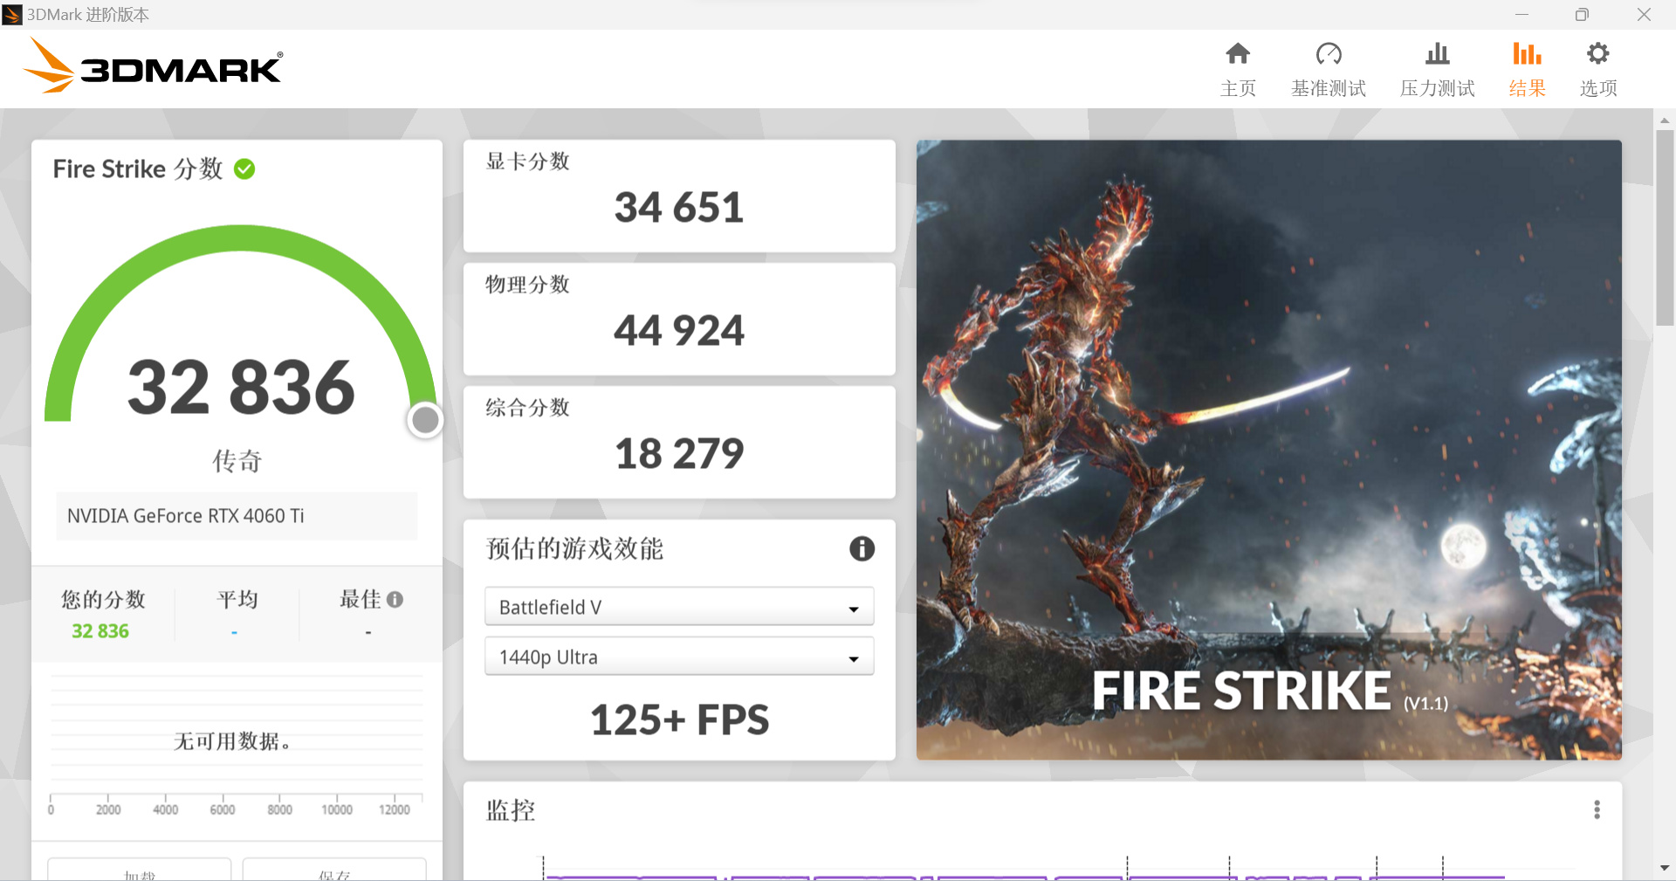Screen dimensions: 1676x881
Task: Click the info icon next to 预估的游戏效能
Action: [862, 548]
